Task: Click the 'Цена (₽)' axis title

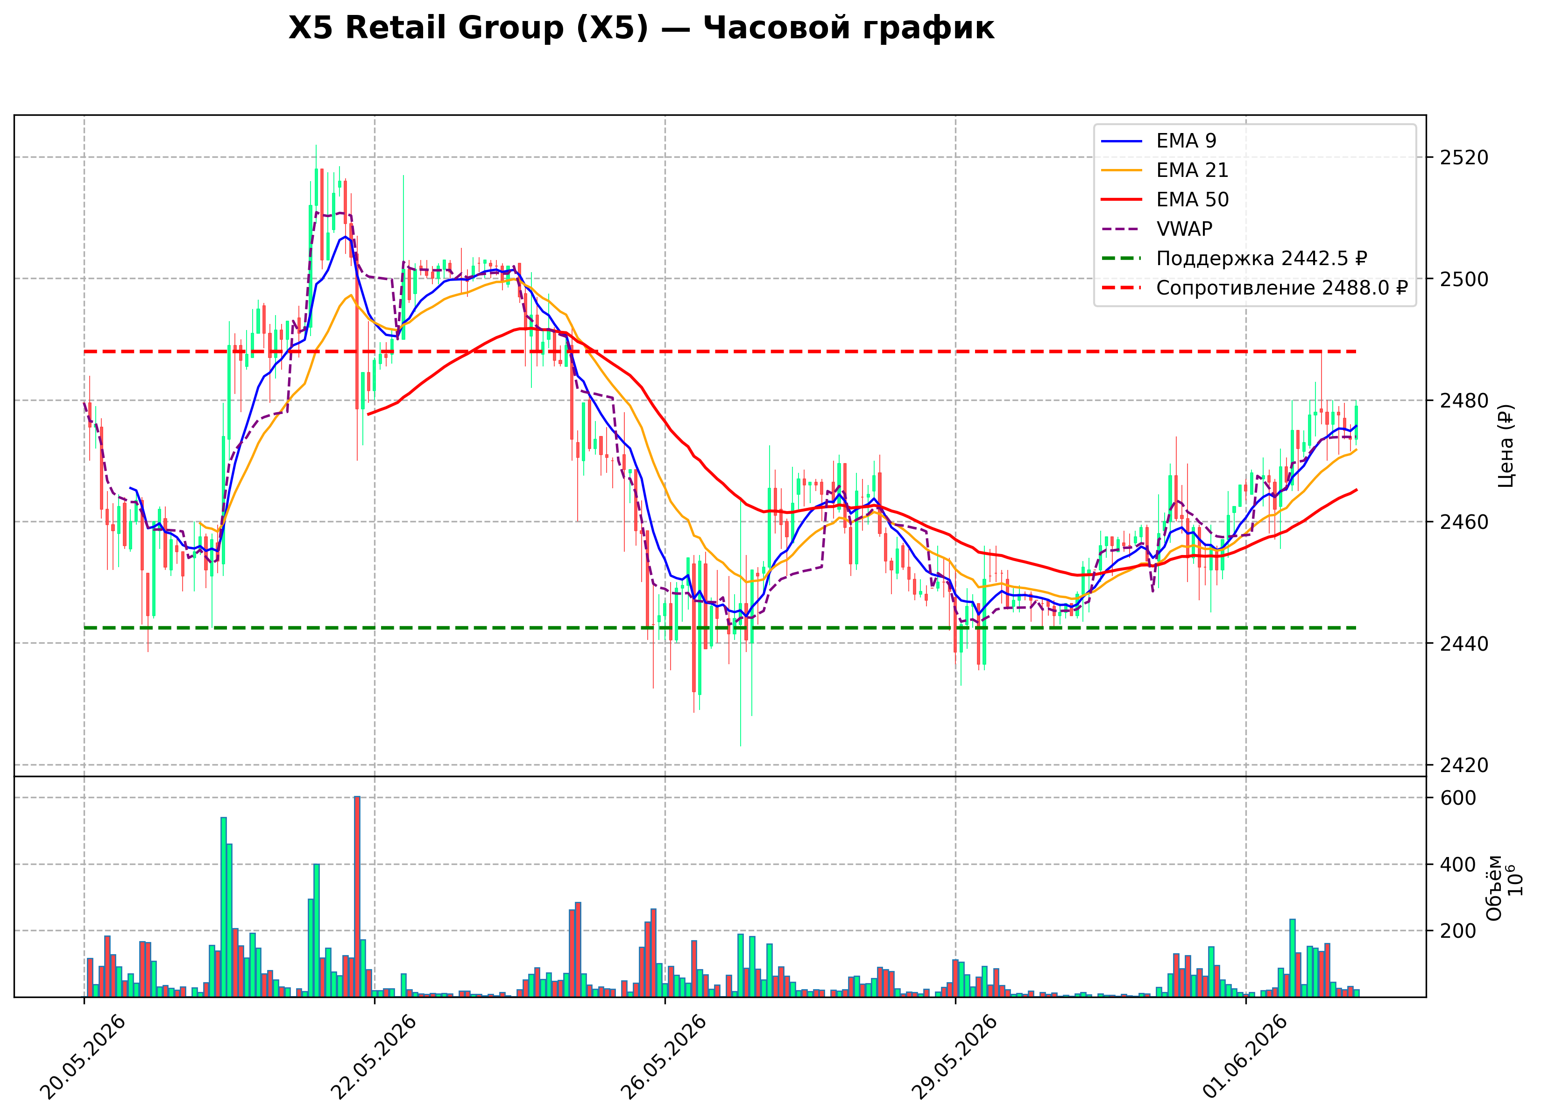Action: click(1506, 445)
